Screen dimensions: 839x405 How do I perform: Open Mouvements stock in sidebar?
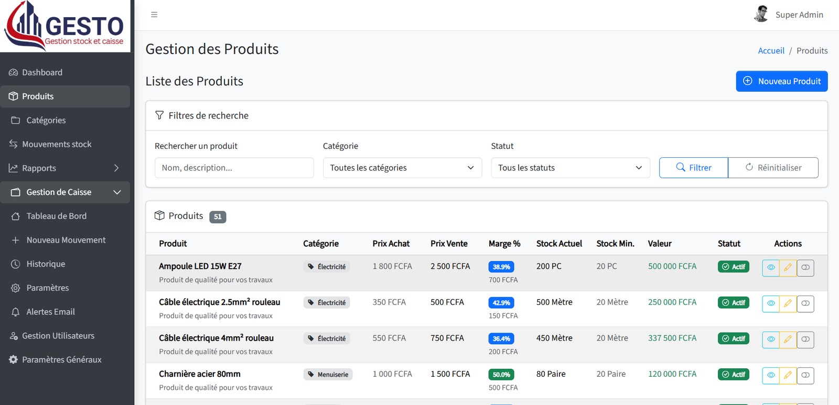[x=65, y=144]
